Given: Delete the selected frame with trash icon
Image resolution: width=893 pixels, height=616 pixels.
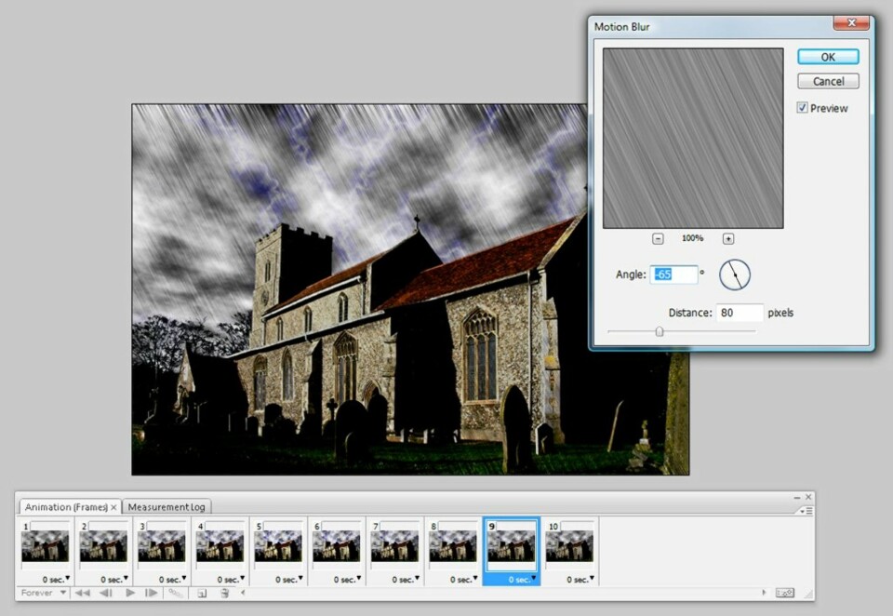Looking at the screenshot, I should click(x=224, y=593).
